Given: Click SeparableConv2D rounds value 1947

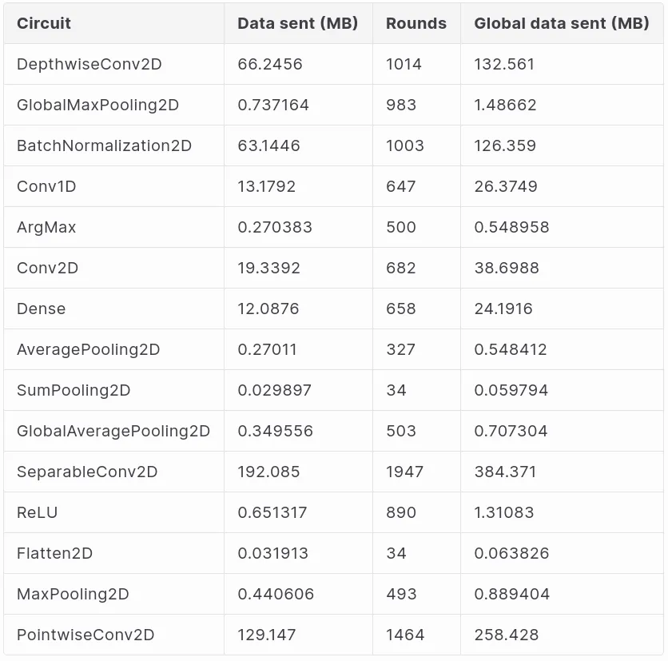Looking at the screenshot, I should pos(405,472).
